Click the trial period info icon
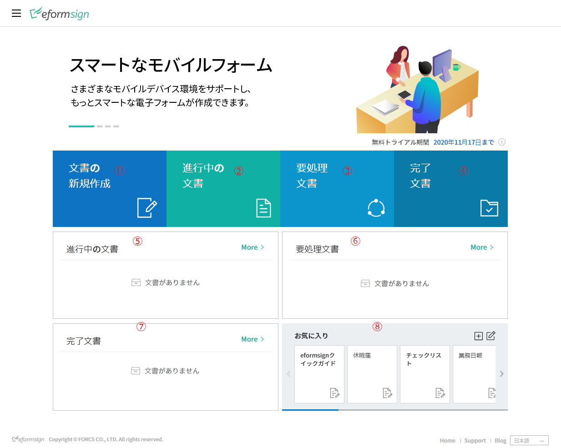Screen dimensions: 561x448 click(502, 142)
